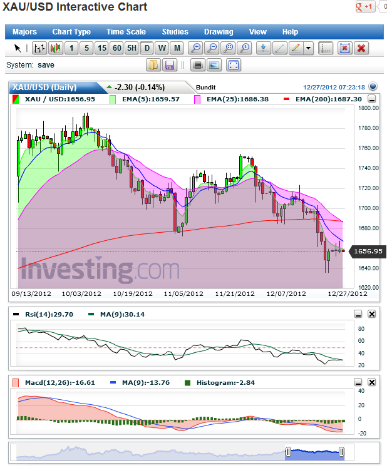The width and height of the screenshot is (387, 468).
Task: Open a saved chart layout
Action: pos(153,65)
